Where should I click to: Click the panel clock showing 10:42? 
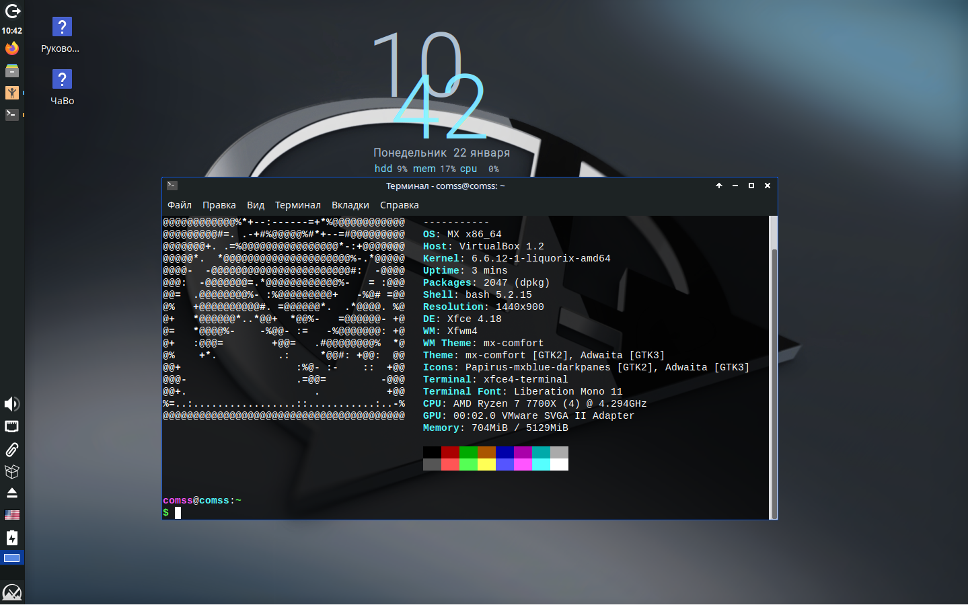tap(12, 30)
